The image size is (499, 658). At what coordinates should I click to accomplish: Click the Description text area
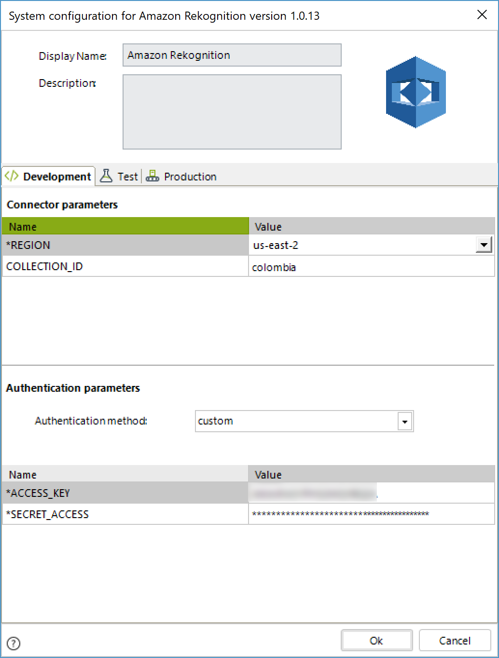pos(232,111)
